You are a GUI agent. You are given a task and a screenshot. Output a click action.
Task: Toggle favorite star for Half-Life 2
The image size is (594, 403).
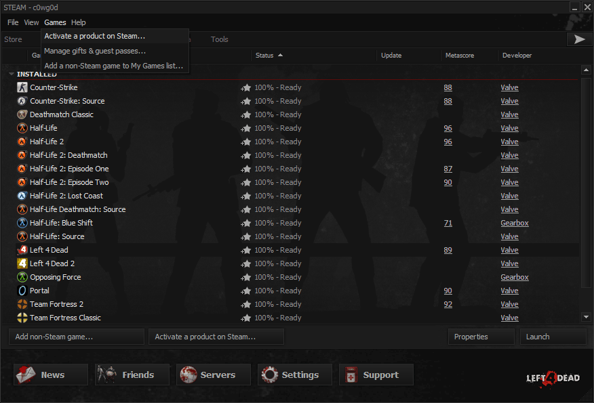click(x=246, y=142)
